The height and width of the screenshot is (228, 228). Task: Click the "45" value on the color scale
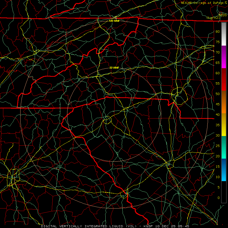coord(218,104)
